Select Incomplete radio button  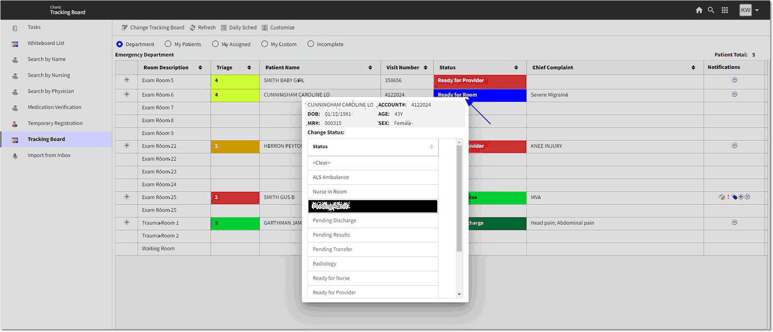[x=311, y=44]
